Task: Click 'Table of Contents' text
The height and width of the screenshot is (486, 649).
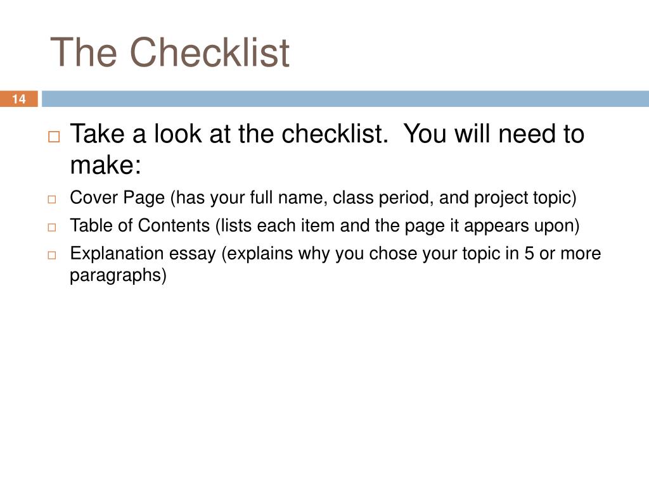Action: pos(140,226)
